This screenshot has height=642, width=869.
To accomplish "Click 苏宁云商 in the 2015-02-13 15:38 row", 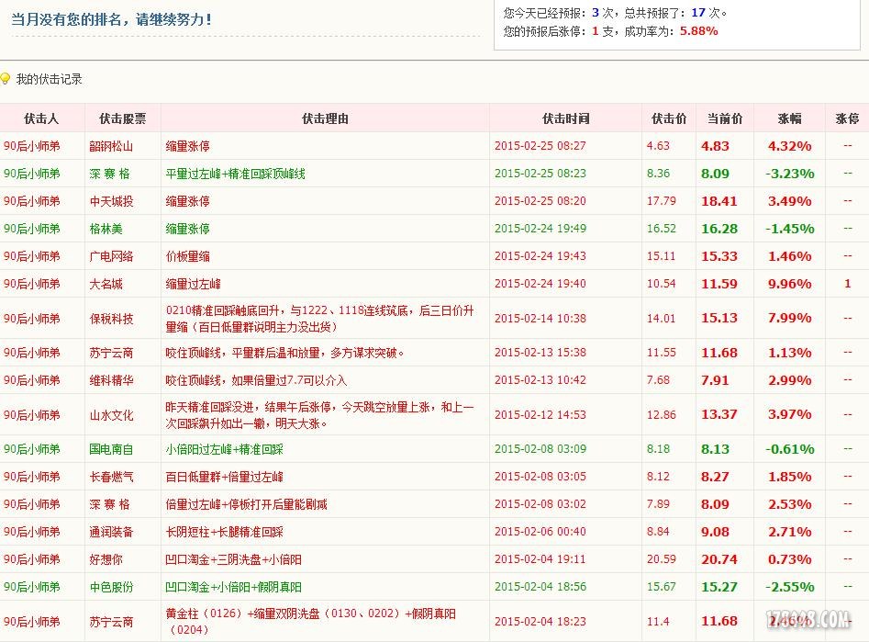I will [x=111, y=353].
